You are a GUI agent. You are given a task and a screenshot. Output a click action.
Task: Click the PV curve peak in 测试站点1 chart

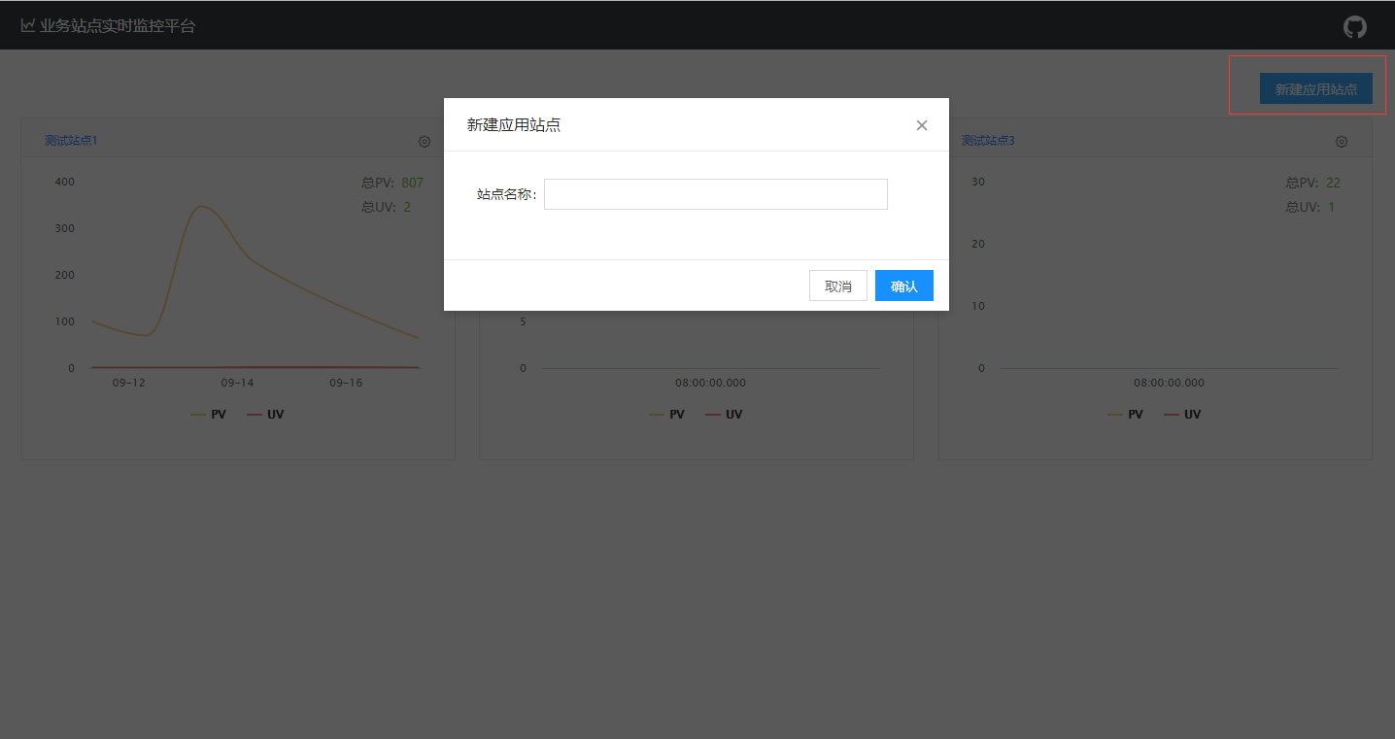(x=201, y=206)
